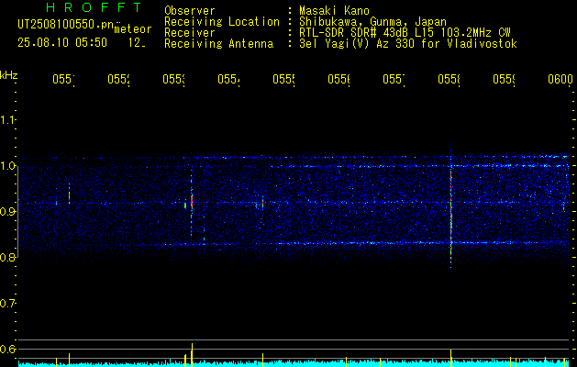
Task: Click the word meteor under the filename
Action: (x=133, y=29)
